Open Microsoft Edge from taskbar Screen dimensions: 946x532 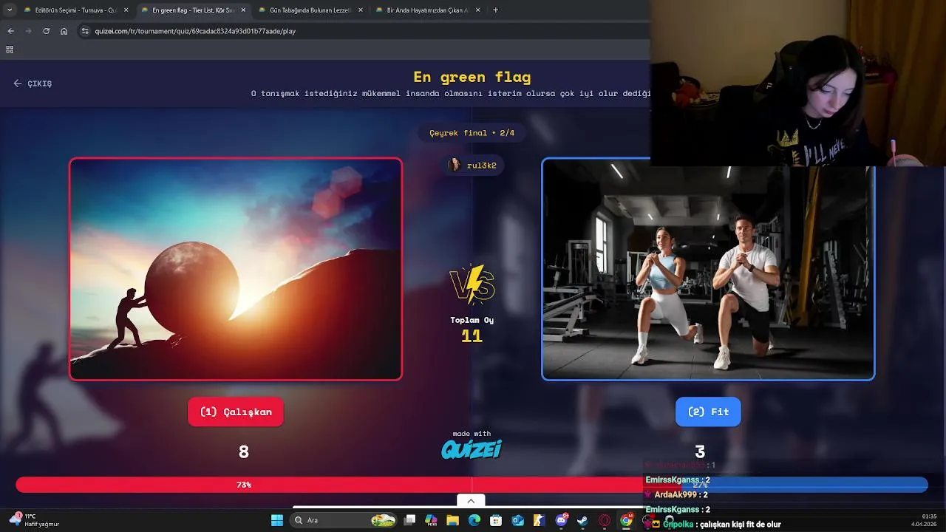474,520
